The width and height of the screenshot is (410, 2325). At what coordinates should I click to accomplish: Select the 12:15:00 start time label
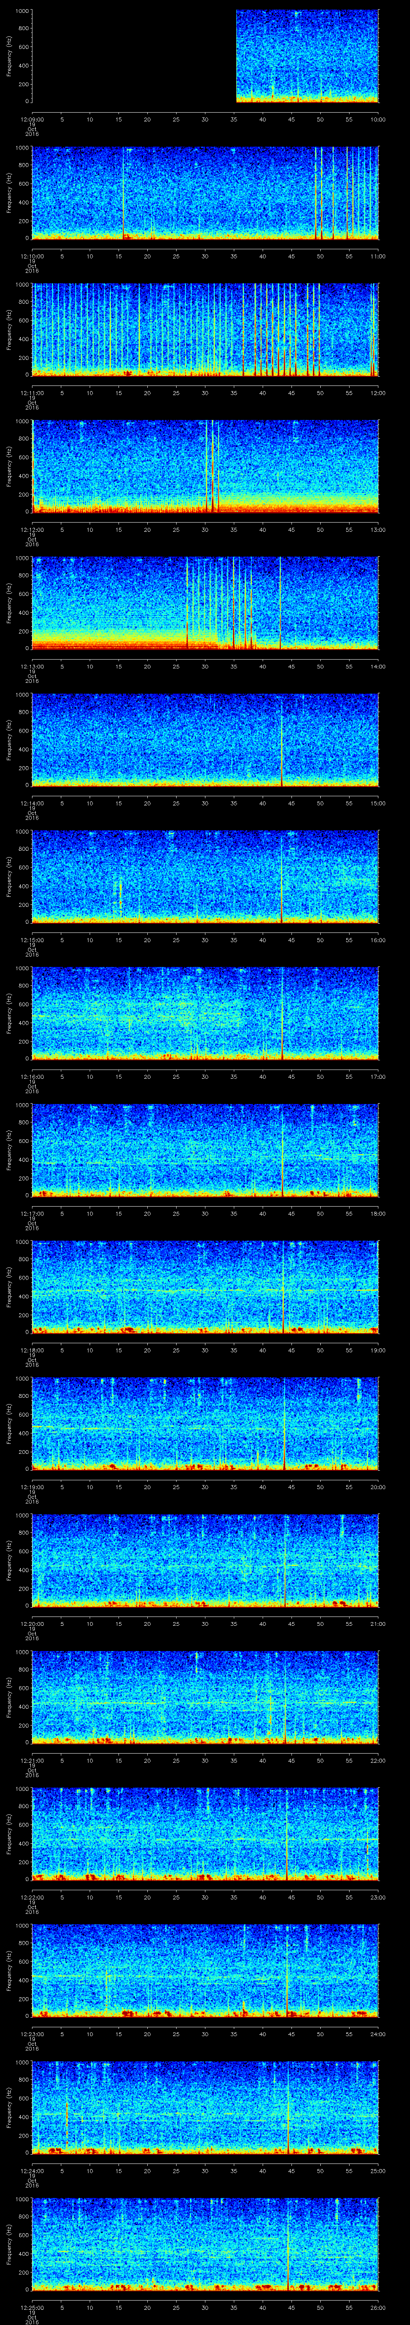click(32, 940)
